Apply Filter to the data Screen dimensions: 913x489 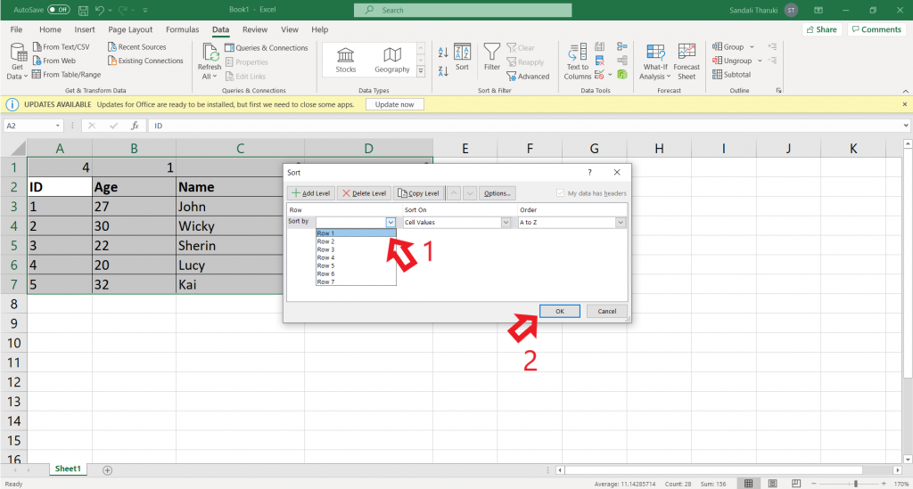(x=492, y=57)
